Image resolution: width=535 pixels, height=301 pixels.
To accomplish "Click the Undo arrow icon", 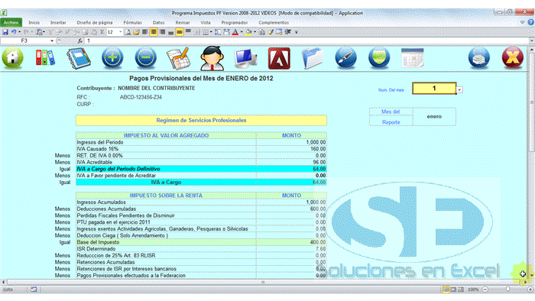I will coord(14,32).
